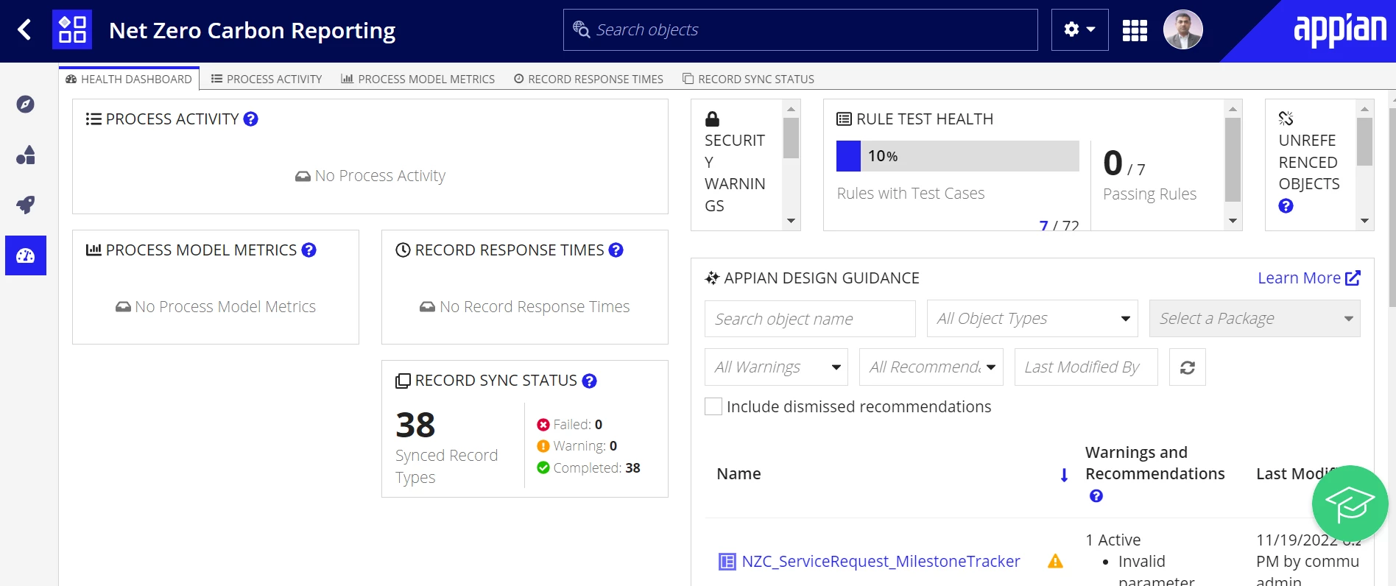Click the Rule Test Health list icon

pos(845,119)
